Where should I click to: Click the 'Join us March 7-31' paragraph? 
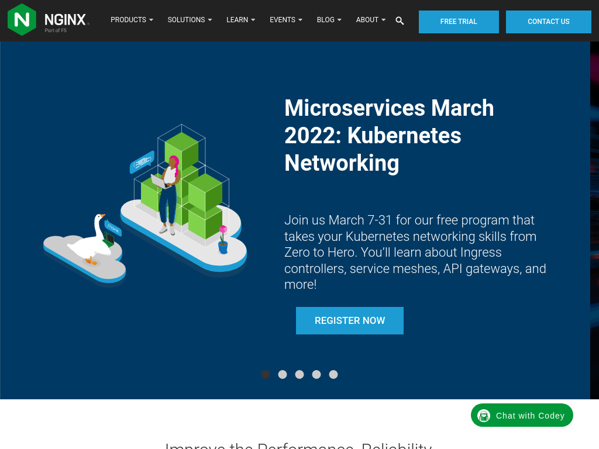tap(415, 253)
